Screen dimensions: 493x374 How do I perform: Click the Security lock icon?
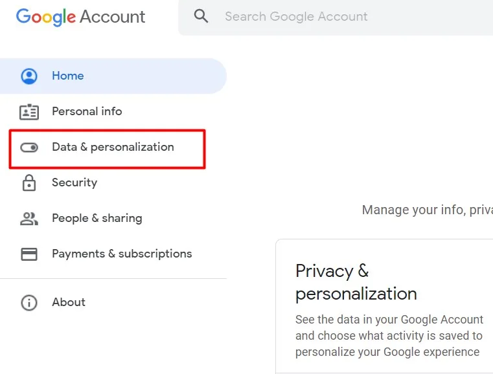[x=29, y=183]
